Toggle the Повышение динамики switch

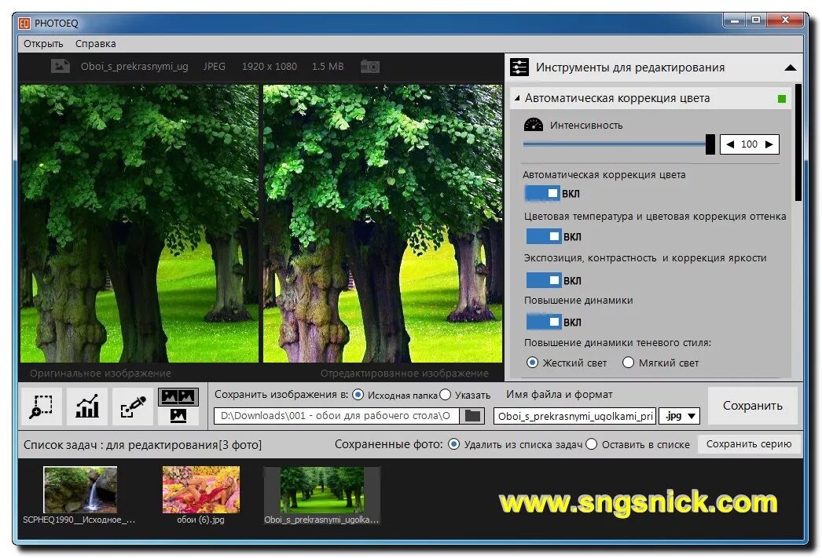coord(544,322)
